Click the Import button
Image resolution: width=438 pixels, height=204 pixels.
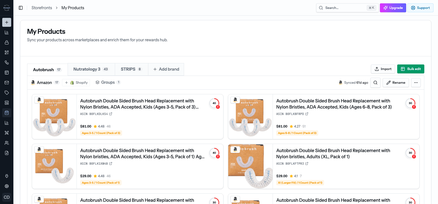[383, 69]
